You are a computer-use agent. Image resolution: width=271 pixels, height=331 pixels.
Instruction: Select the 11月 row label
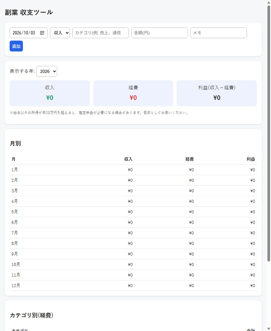(x=16, y=275)
